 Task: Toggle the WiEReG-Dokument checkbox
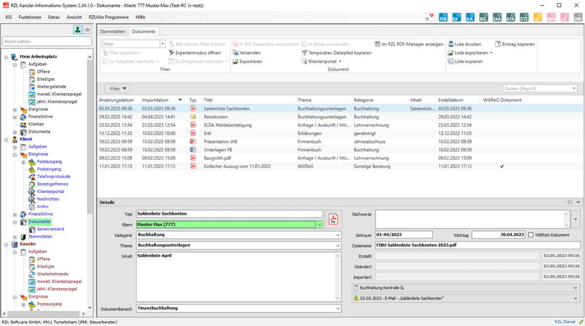(531, 235)
